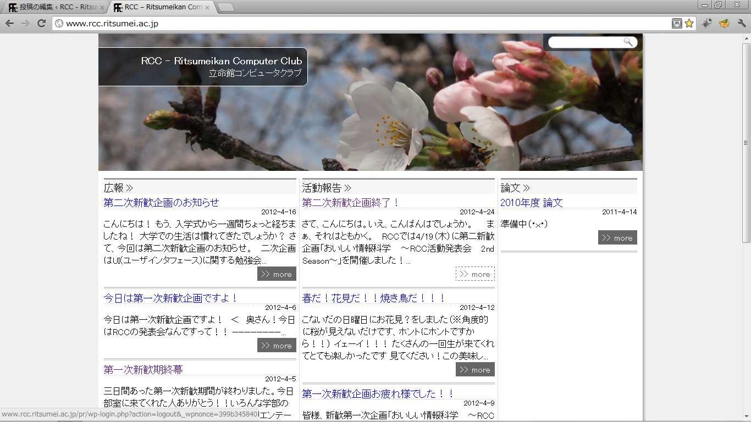
Task: Click the date 2011-4-14
Action: tap(620, 212)
